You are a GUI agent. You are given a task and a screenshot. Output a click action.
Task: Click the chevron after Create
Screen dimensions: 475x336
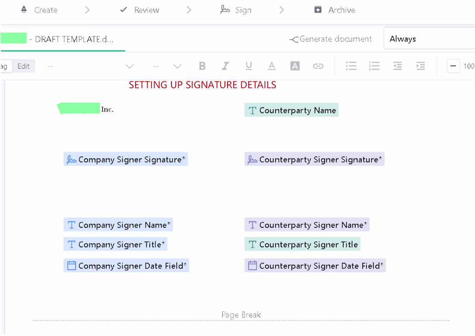click(87, 10)
